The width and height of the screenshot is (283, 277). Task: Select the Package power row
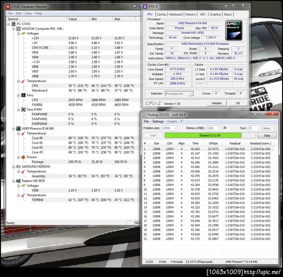tap(73, 162)
